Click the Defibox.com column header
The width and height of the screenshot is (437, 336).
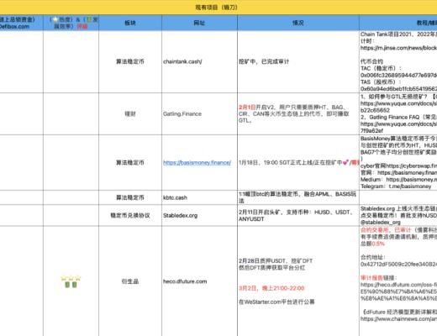(x=22, y=23)
